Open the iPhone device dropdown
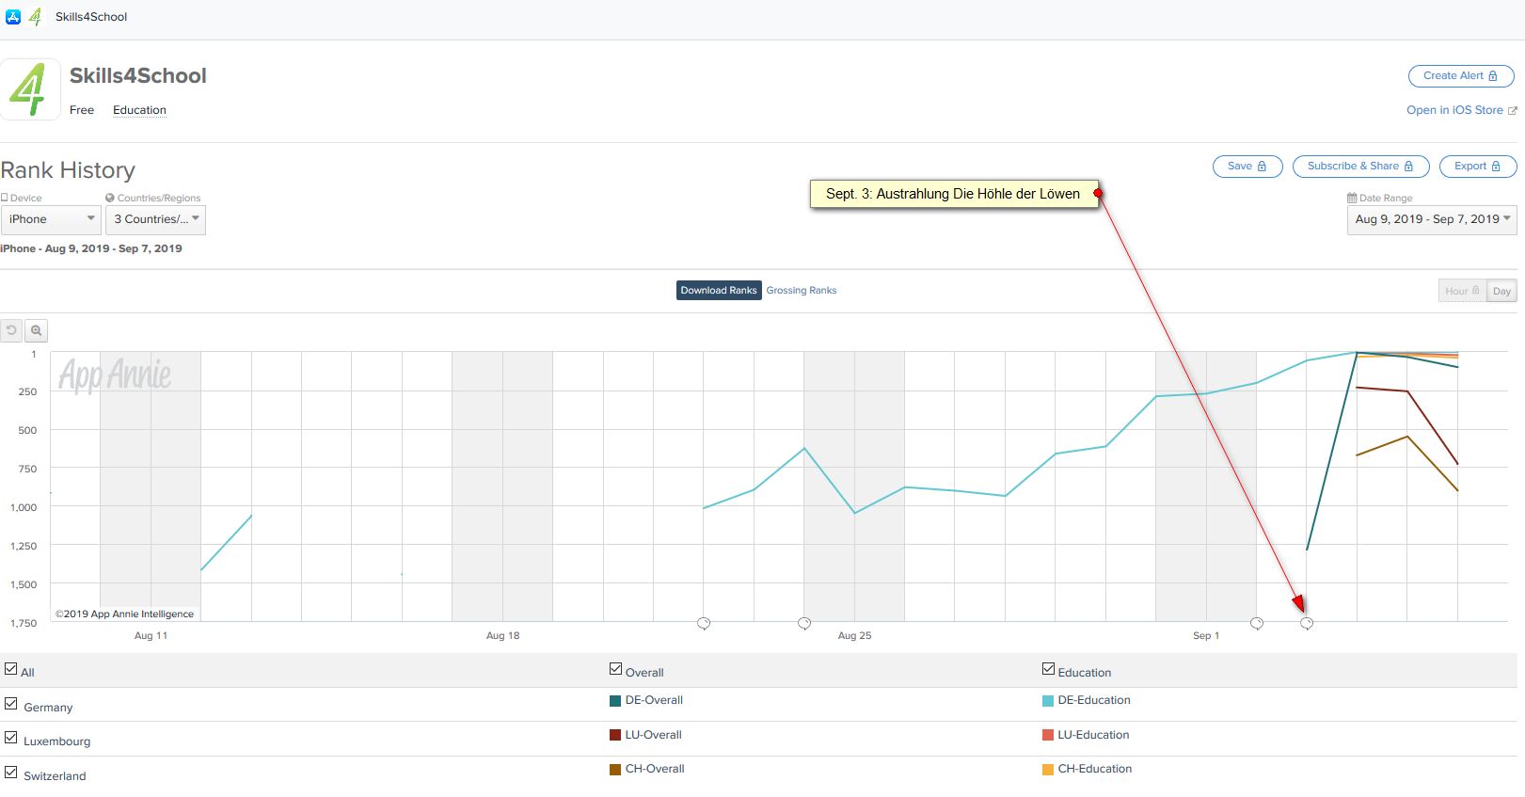The height and width of the screenshot is (797, 1525). pos(51,219)
